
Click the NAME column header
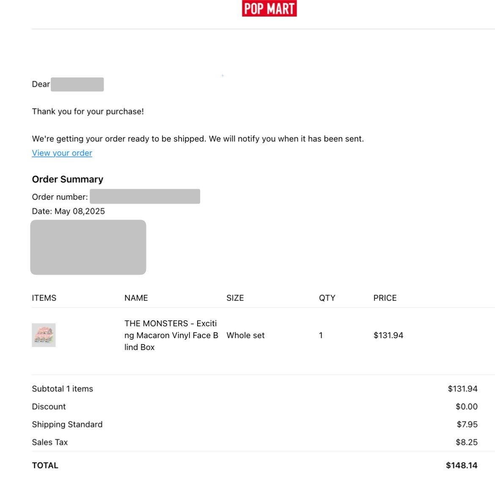point(136,298)
